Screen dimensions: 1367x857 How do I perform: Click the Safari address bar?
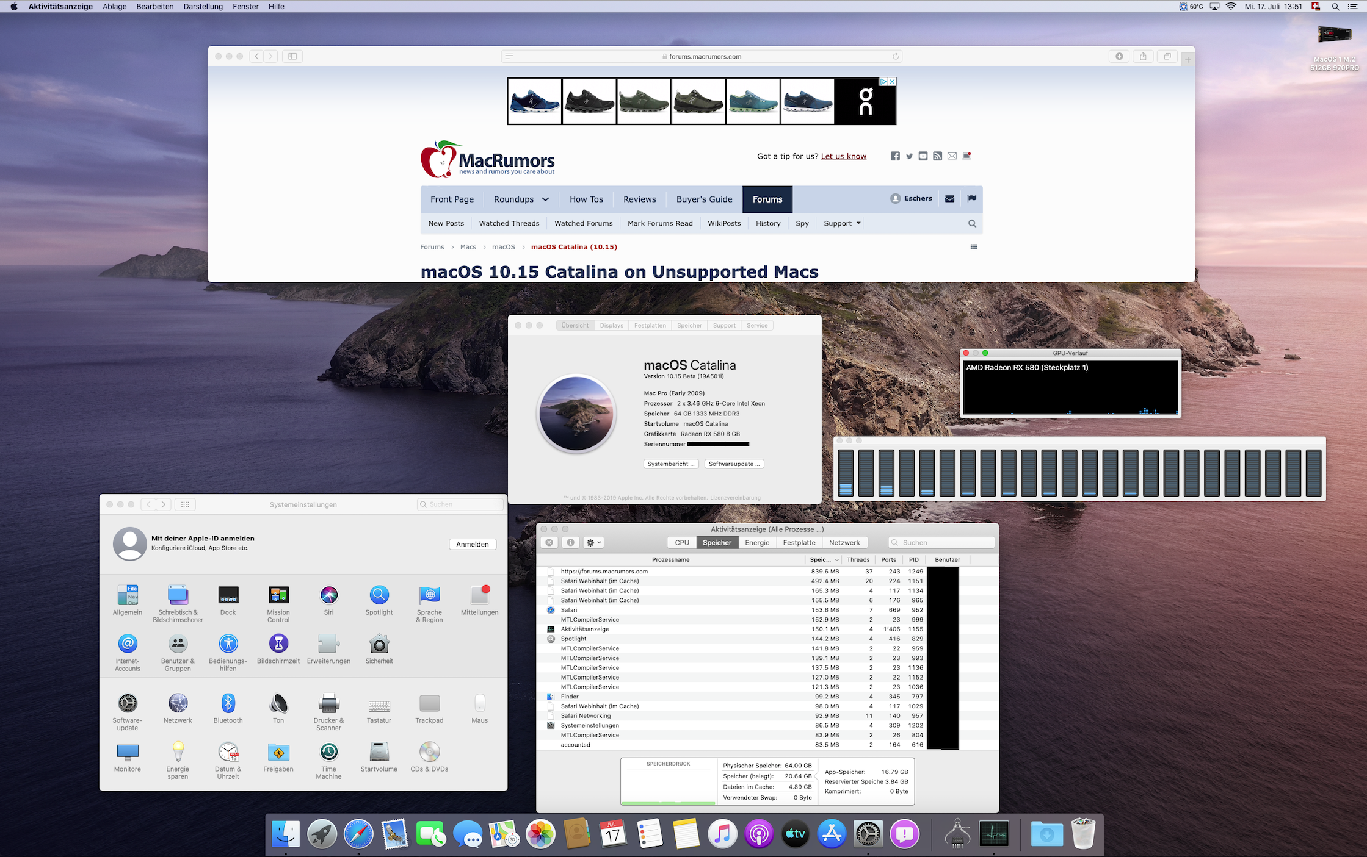click(702, 56)
